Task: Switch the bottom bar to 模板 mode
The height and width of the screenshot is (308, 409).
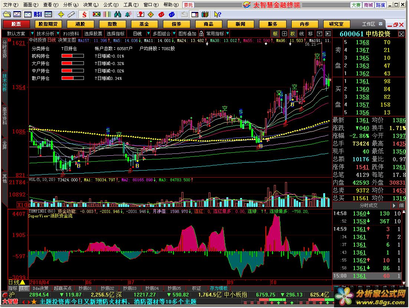Action: (24, 288)
